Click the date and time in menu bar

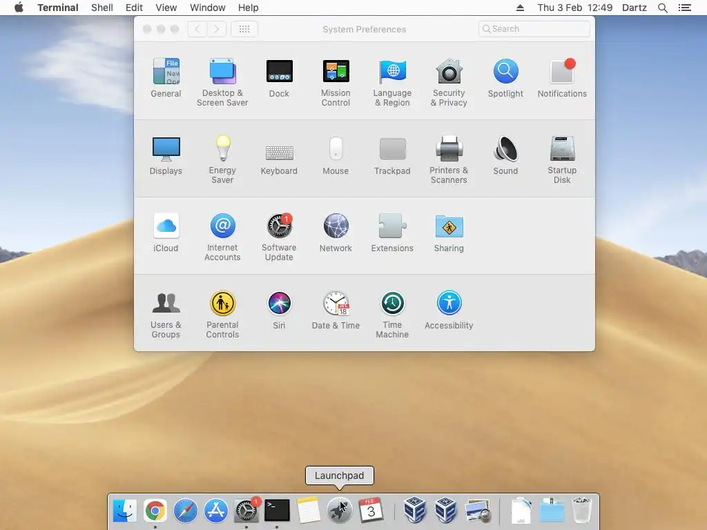point(574,8)
